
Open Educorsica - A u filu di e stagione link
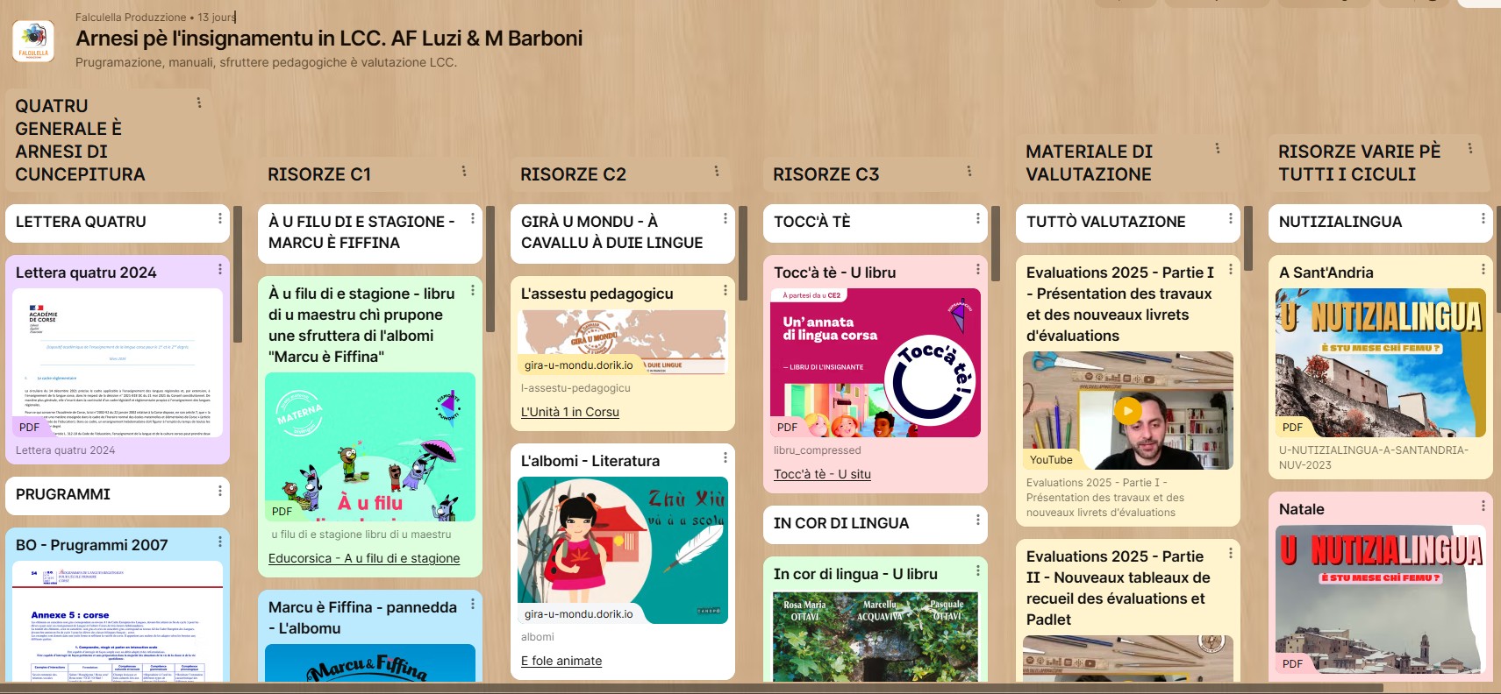pos(364,558)
